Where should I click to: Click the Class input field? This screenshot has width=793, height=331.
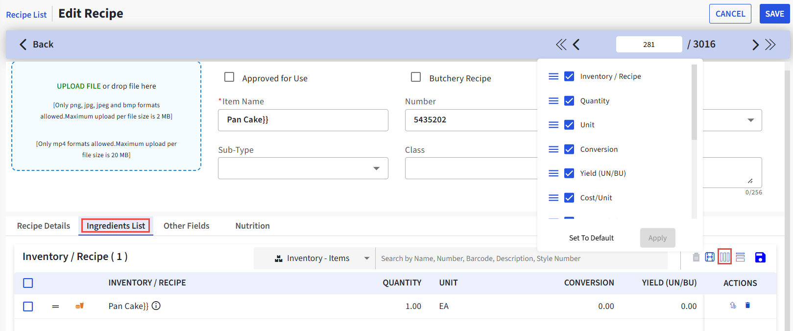point(471,168)
